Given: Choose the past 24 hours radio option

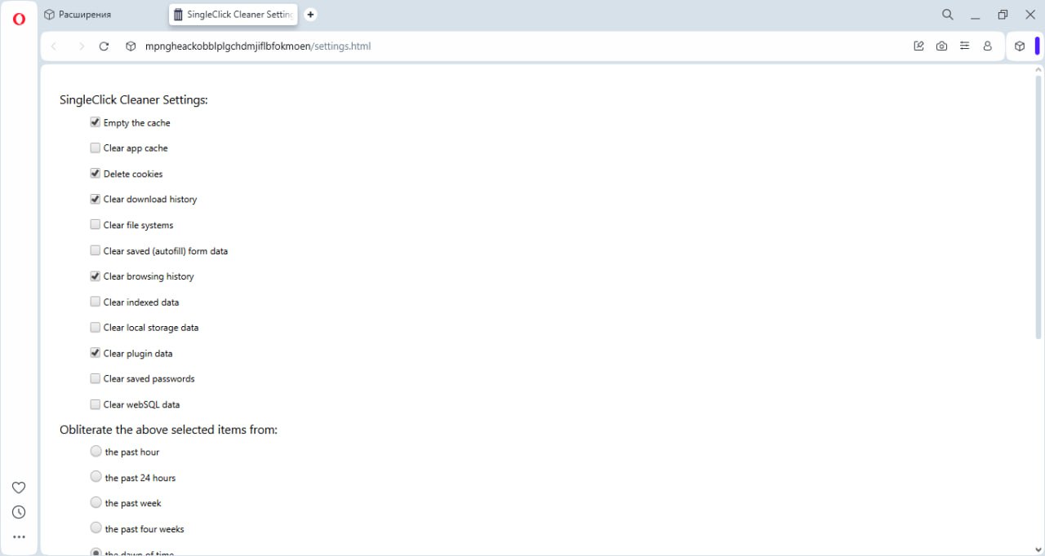Looking at the screenshot, I should click(x=96, y=477).
